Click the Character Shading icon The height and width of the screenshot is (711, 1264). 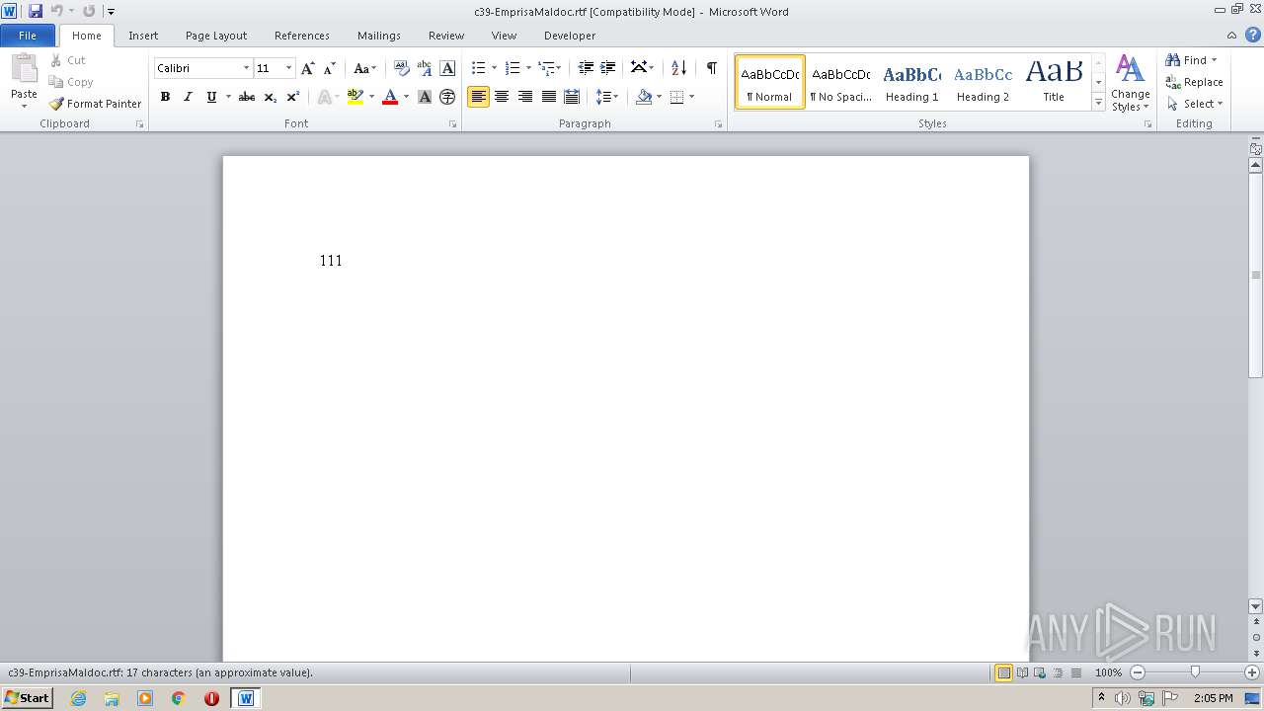pyautogui.click(x=425, y=97)
